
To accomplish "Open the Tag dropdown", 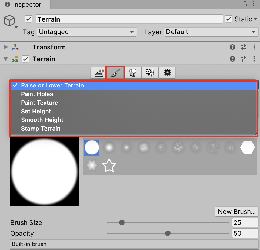I will 87,32.
